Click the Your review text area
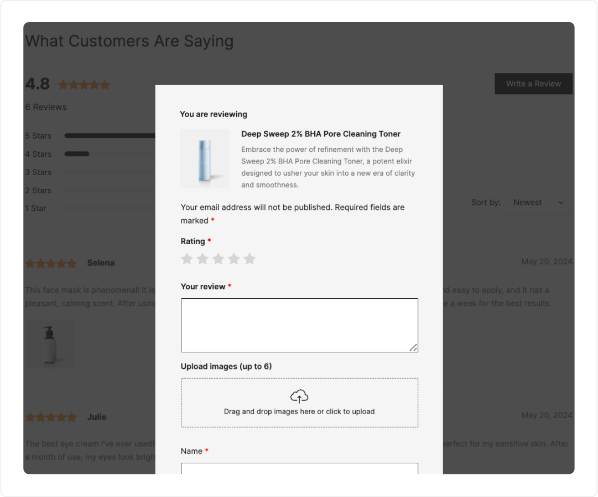 pyautogui.click(x=299, y=325)
